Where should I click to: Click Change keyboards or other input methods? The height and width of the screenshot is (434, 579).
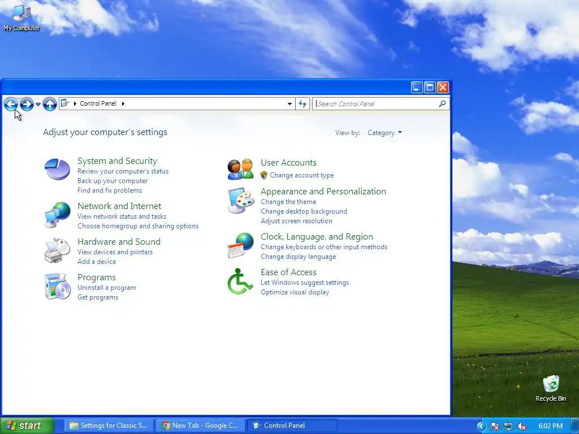[324, 247]
